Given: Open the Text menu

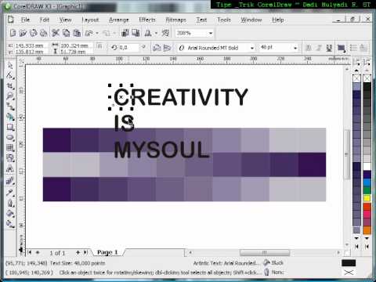Looking at the screenshot, I should 201,20.
